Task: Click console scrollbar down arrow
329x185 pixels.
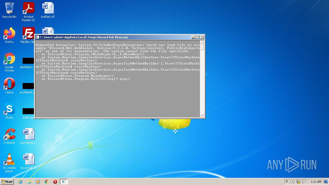Action: 202,115
